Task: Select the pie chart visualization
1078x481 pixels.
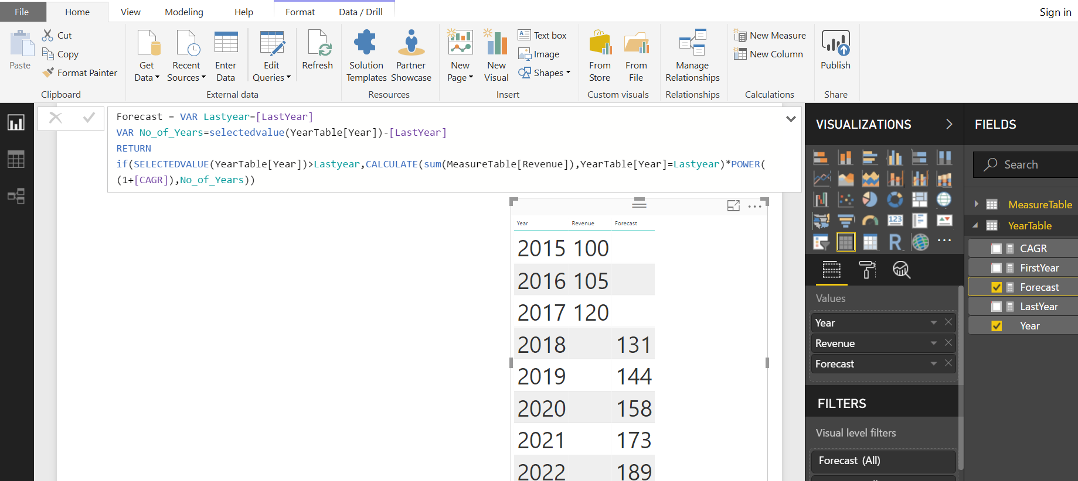Action: point(870,200)
